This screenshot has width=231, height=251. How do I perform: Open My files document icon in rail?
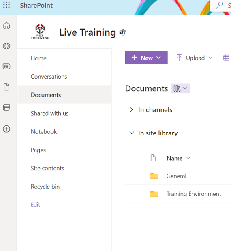6,87
